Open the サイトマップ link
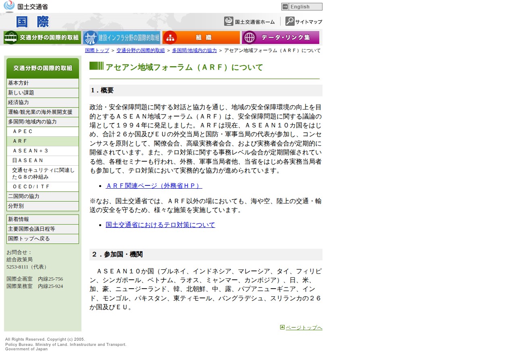This screenshot has height=358, width=516. (304, 21)
